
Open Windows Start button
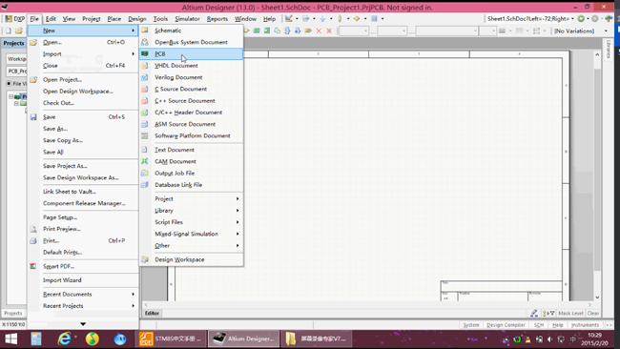pos(11,339)
